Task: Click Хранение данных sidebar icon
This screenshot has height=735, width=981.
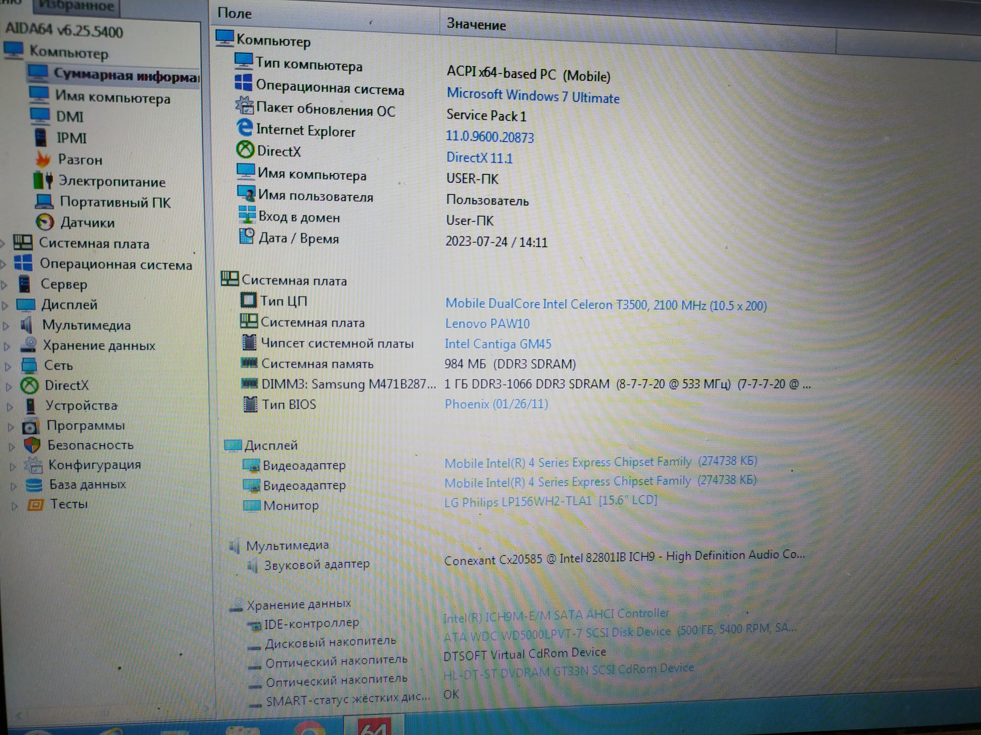Action: point(28,345)
